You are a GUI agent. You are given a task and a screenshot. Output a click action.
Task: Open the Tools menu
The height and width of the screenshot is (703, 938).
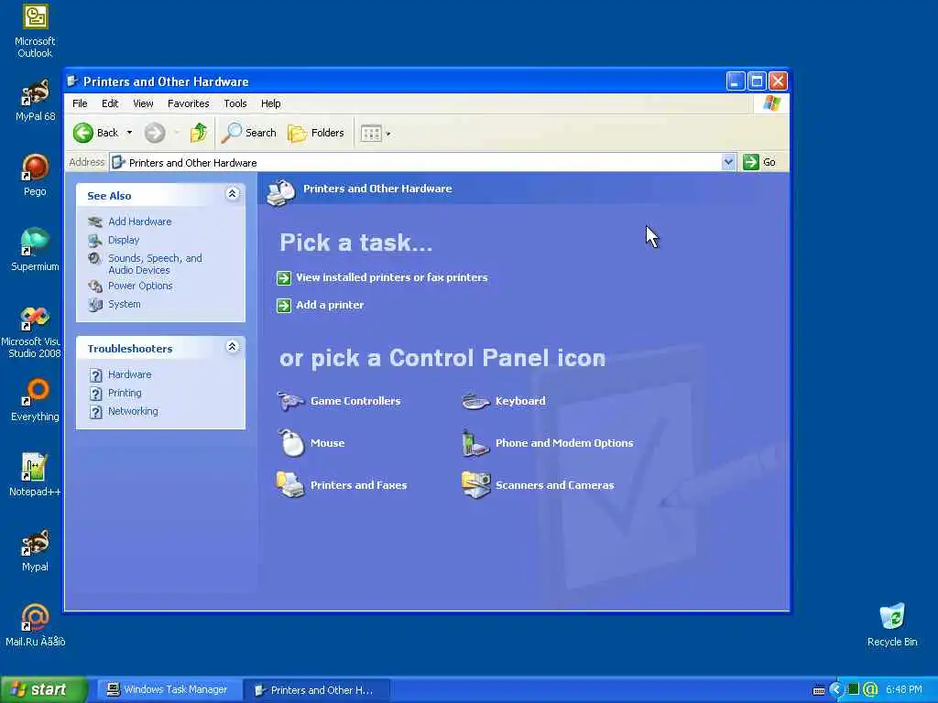pos(235,103)
